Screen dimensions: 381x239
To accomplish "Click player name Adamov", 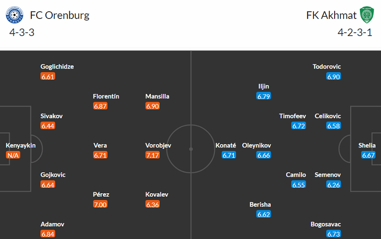I will coord(53,224).
